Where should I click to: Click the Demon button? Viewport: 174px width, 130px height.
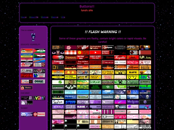point(71,57)
